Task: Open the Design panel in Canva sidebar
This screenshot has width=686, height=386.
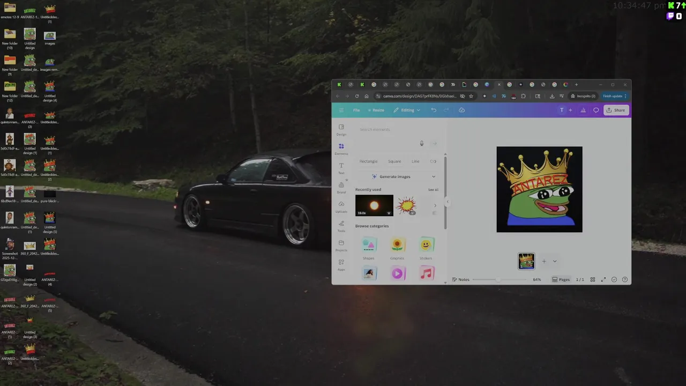Action: (341, 129)
